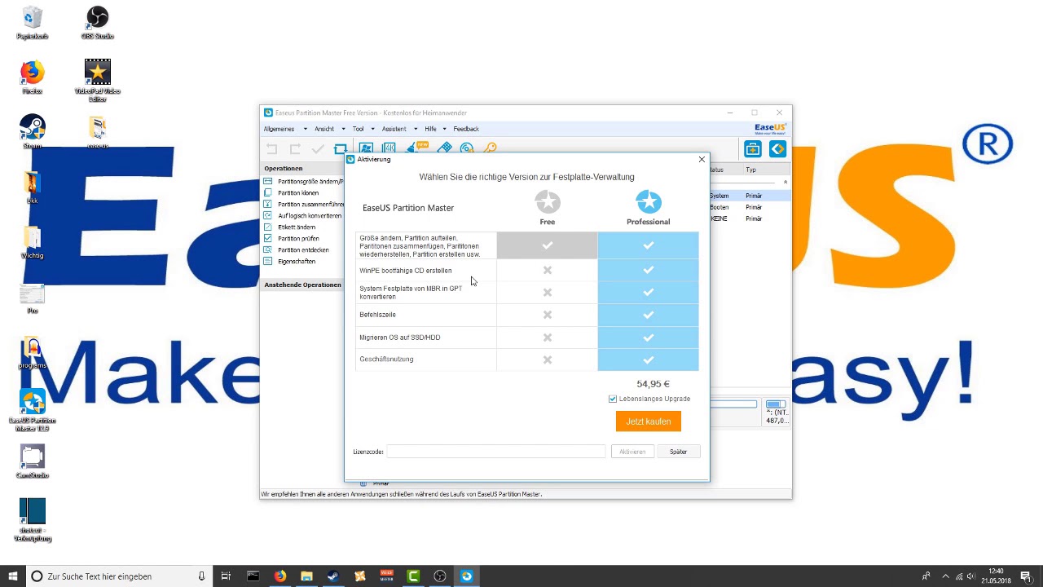The height and width of the screenshot is (587, 1043).
Task: Toggle the Lebenslanges Upgrade checkbox
Action: [613, 399]
